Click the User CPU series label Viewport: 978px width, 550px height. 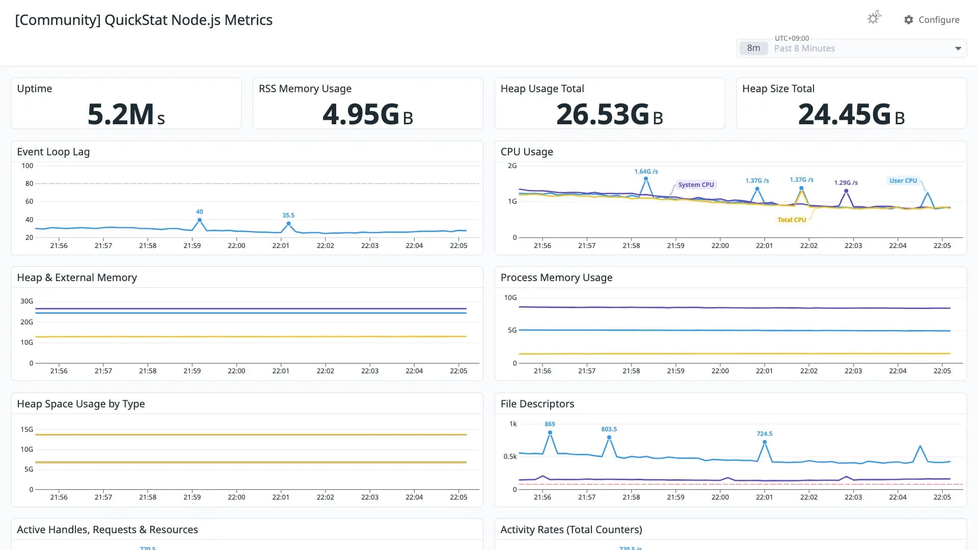(903, 181)
